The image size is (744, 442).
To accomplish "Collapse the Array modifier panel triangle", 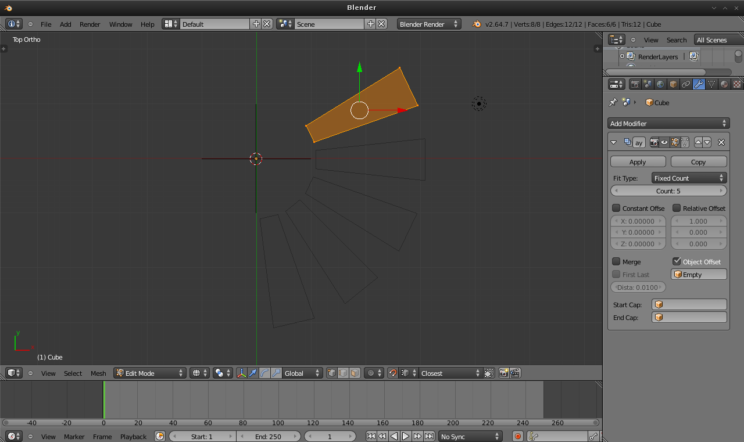I will tap(614, 142).
